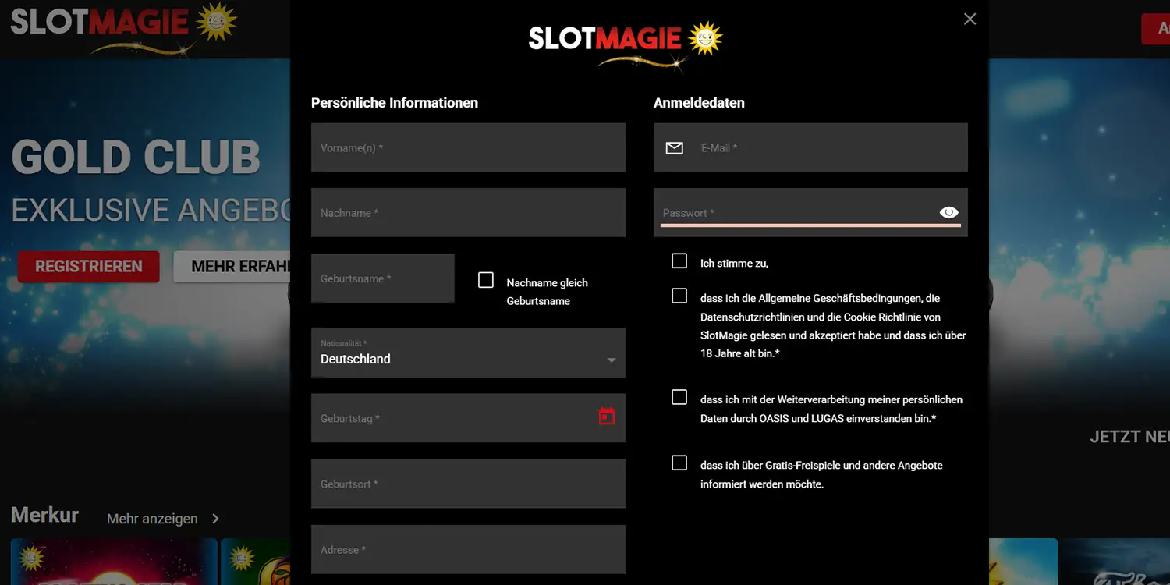Toggle password visibility eye icon
The image size is (1170, 585).
(948, 212)
